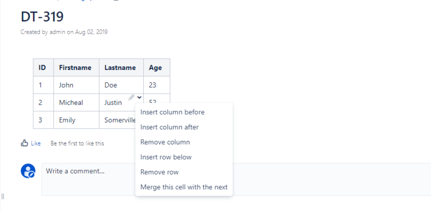The image size is (431, 211).
Task: Click the sidebar resize handle at left edge
Action: [2, 196]
